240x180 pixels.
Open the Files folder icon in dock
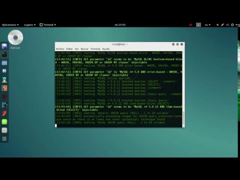(4, 63)
